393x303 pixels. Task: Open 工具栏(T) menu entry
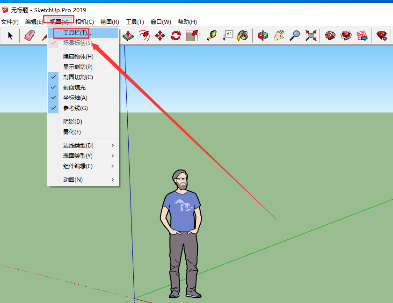coord(75,33)
